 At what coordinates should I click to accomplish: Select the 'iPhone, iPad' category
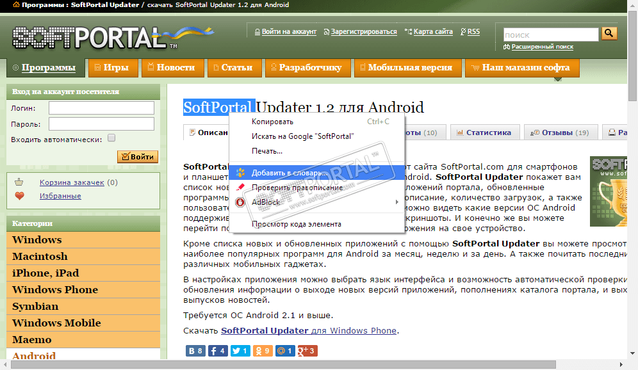[83, 273]
